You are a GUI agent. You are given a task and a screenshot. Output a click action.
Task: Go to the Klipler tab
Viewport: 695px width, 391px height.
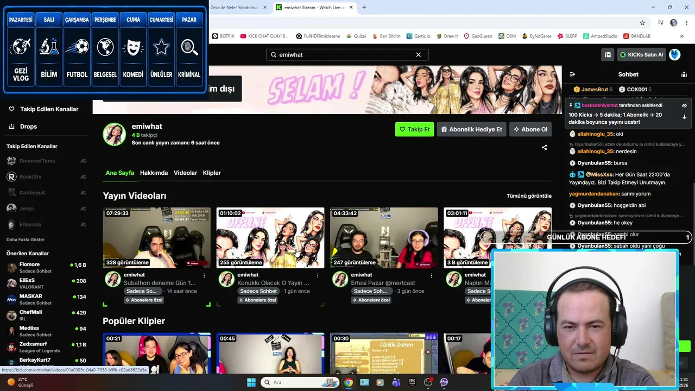[212, 173]
